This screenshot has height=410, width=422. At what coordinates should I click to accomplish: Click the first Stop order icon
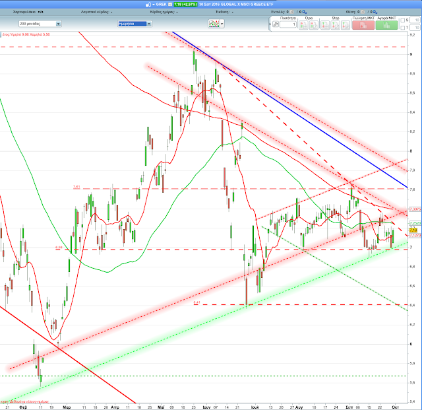325,25
